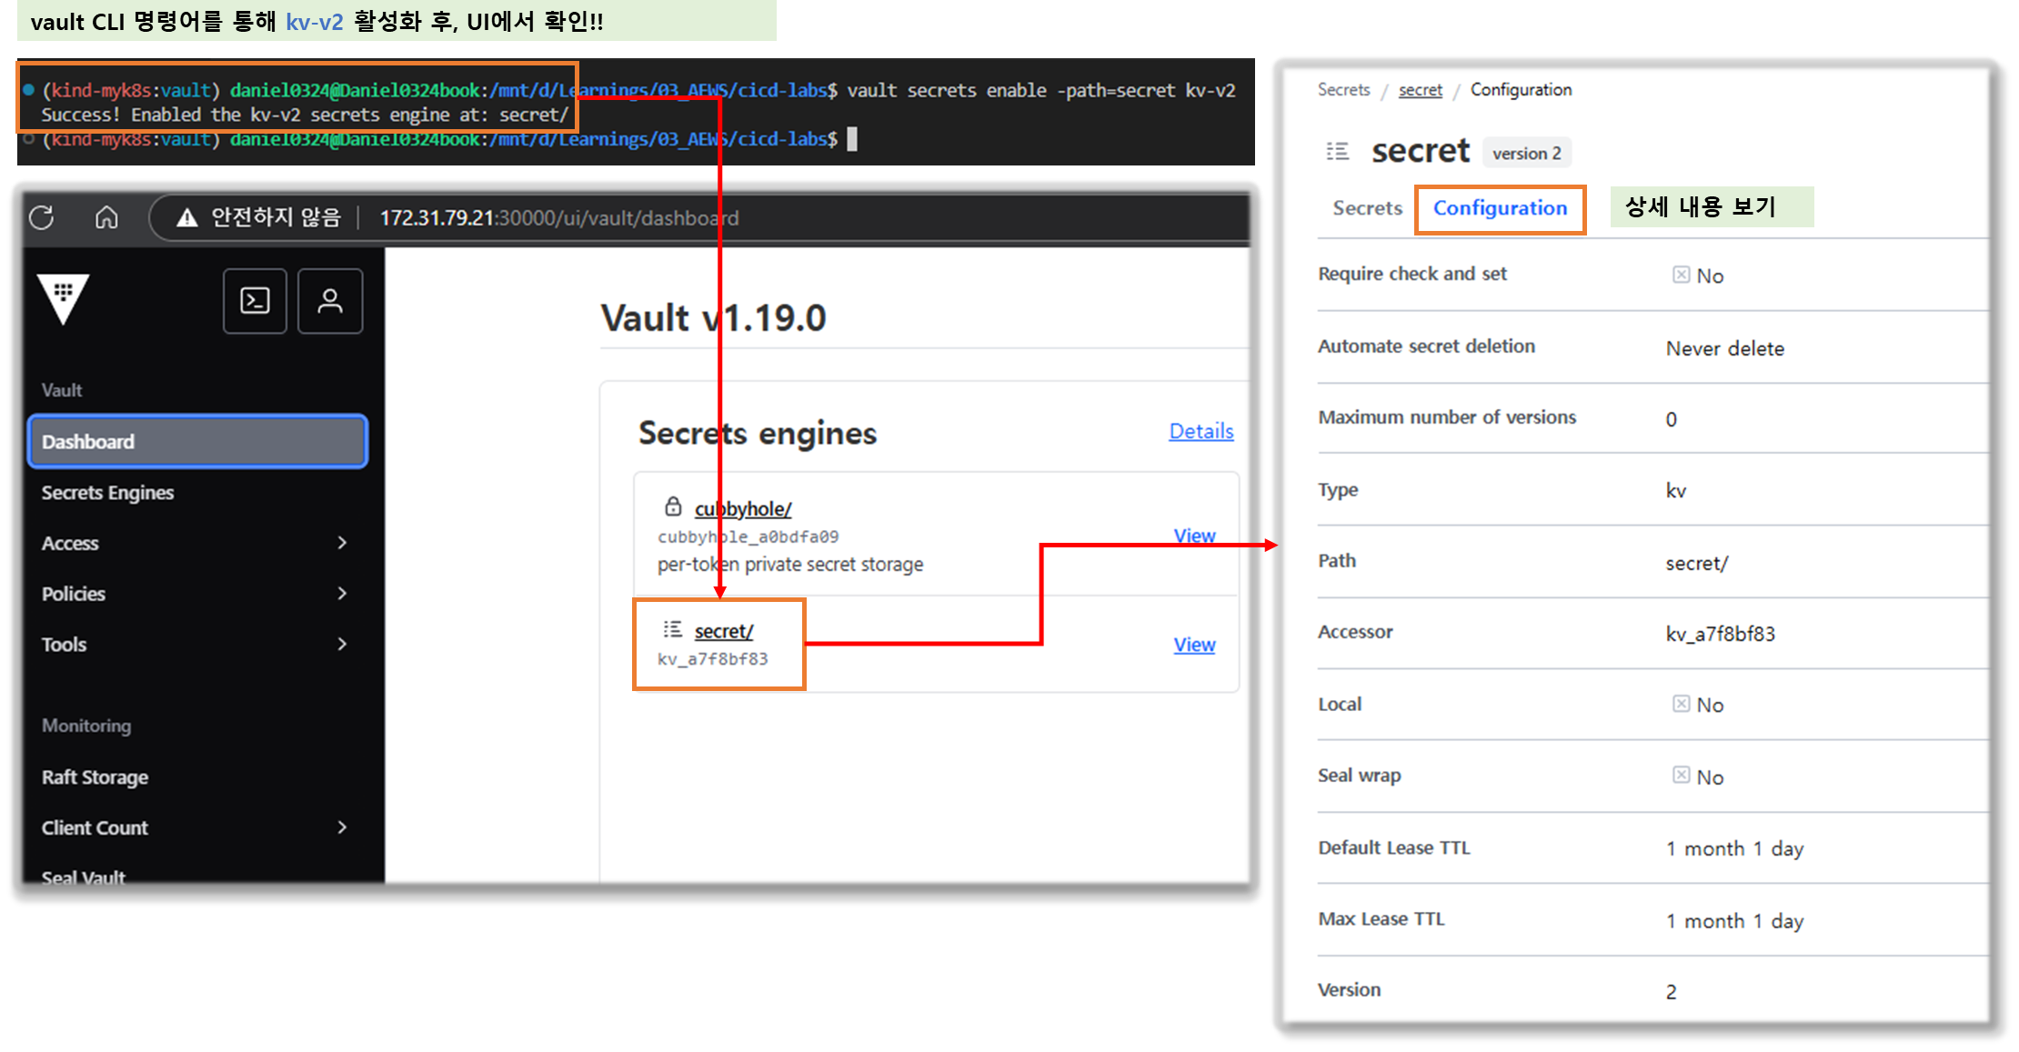
Task: Click the secret breadcrumb link
Action: (x=1421, y=89)
